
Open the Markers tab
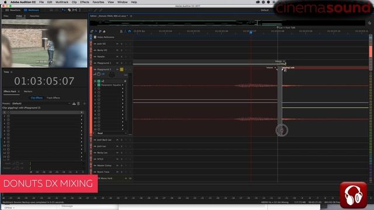[x=28, y=92]
